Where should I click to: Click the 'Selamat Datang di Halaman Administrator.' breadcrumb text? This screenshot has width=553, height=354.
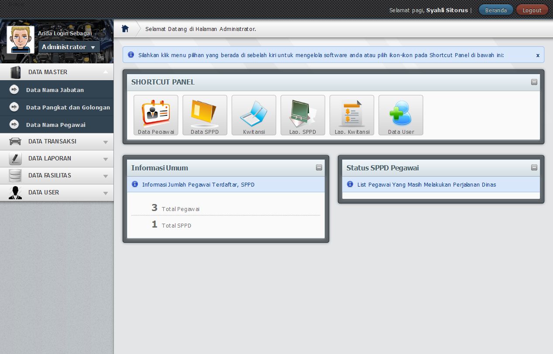[x=201, y=29]
